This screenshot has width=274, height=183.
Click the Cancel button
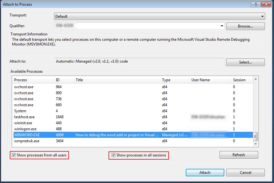click(246, 173)
